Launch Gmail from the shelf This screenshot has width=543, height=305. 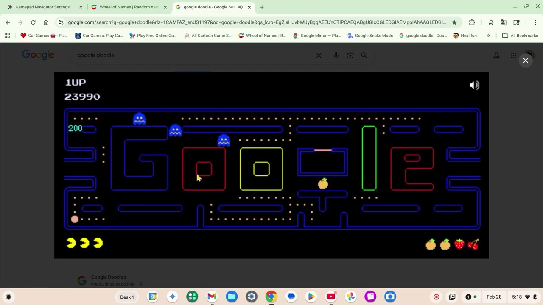tap(212, 297)
